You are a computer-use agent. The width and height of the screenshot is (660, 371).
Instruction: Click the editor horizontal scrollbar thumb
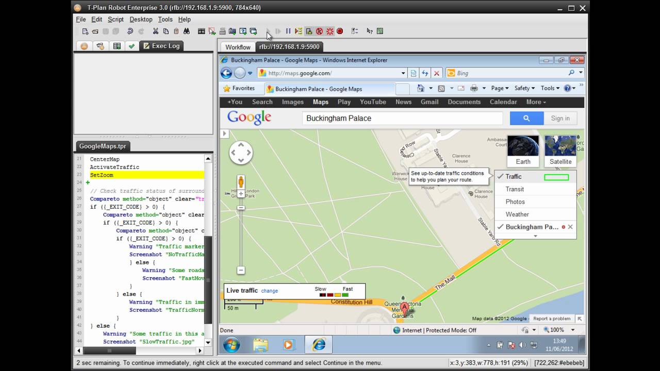(x=109, y=351)
